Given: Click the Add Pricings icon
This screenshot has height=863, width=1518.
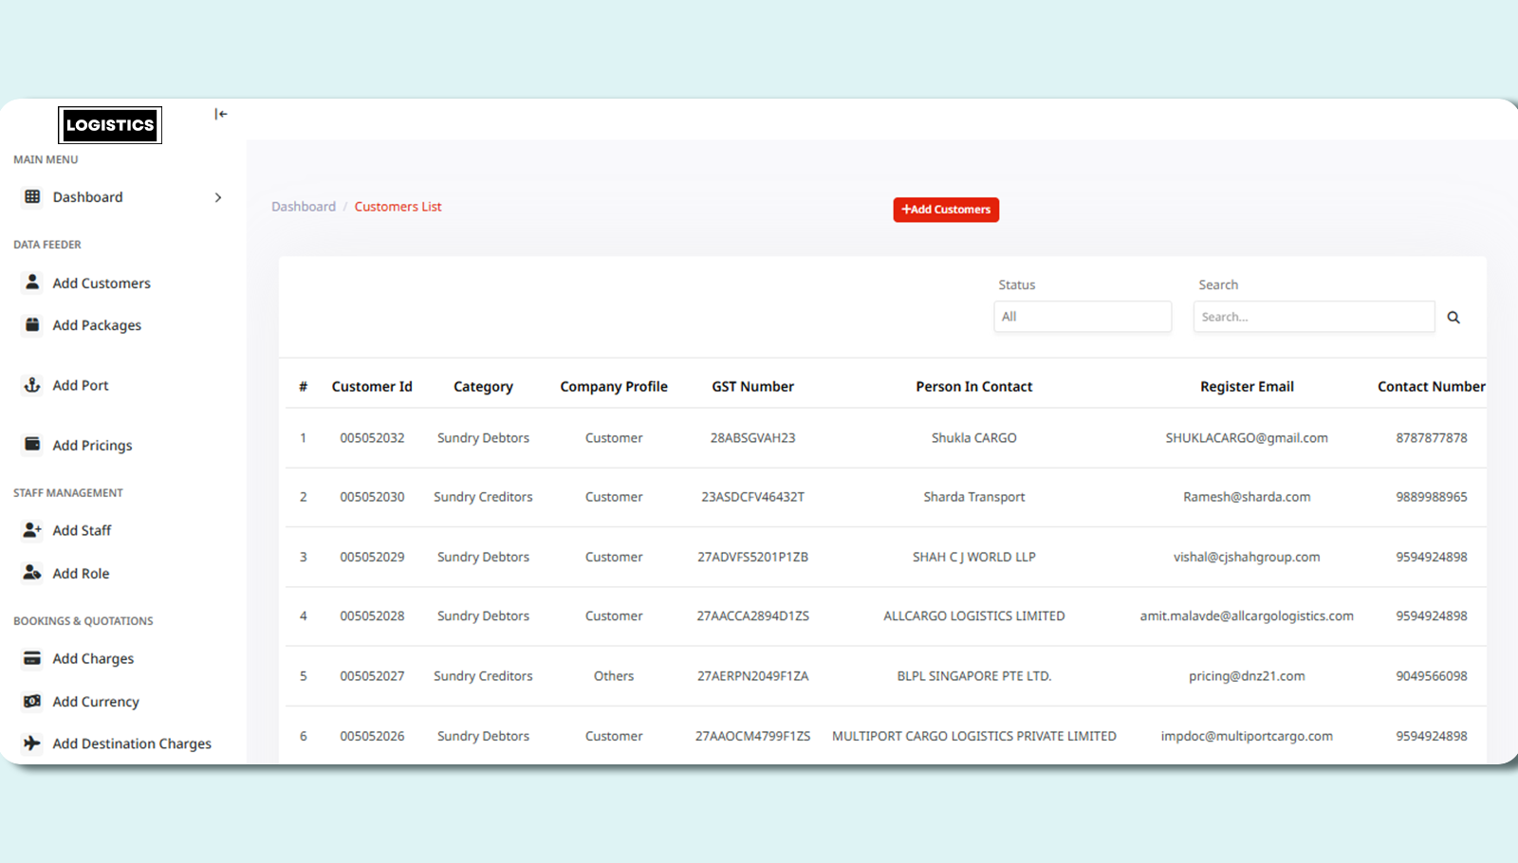Looking at the screenshot, I should [x=32, y=444].
